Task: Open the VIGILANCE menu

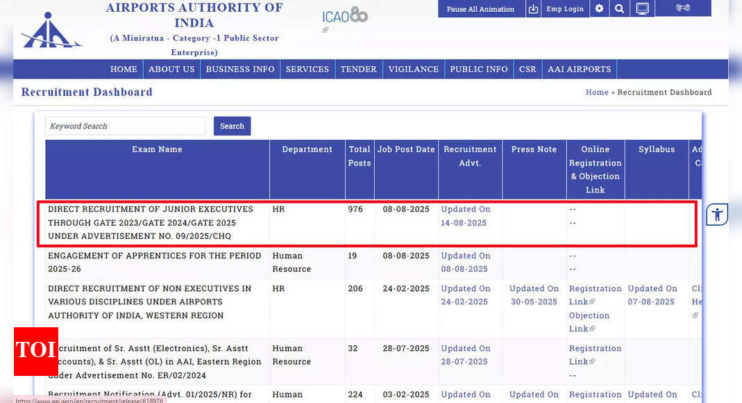Action: (413, 69)
